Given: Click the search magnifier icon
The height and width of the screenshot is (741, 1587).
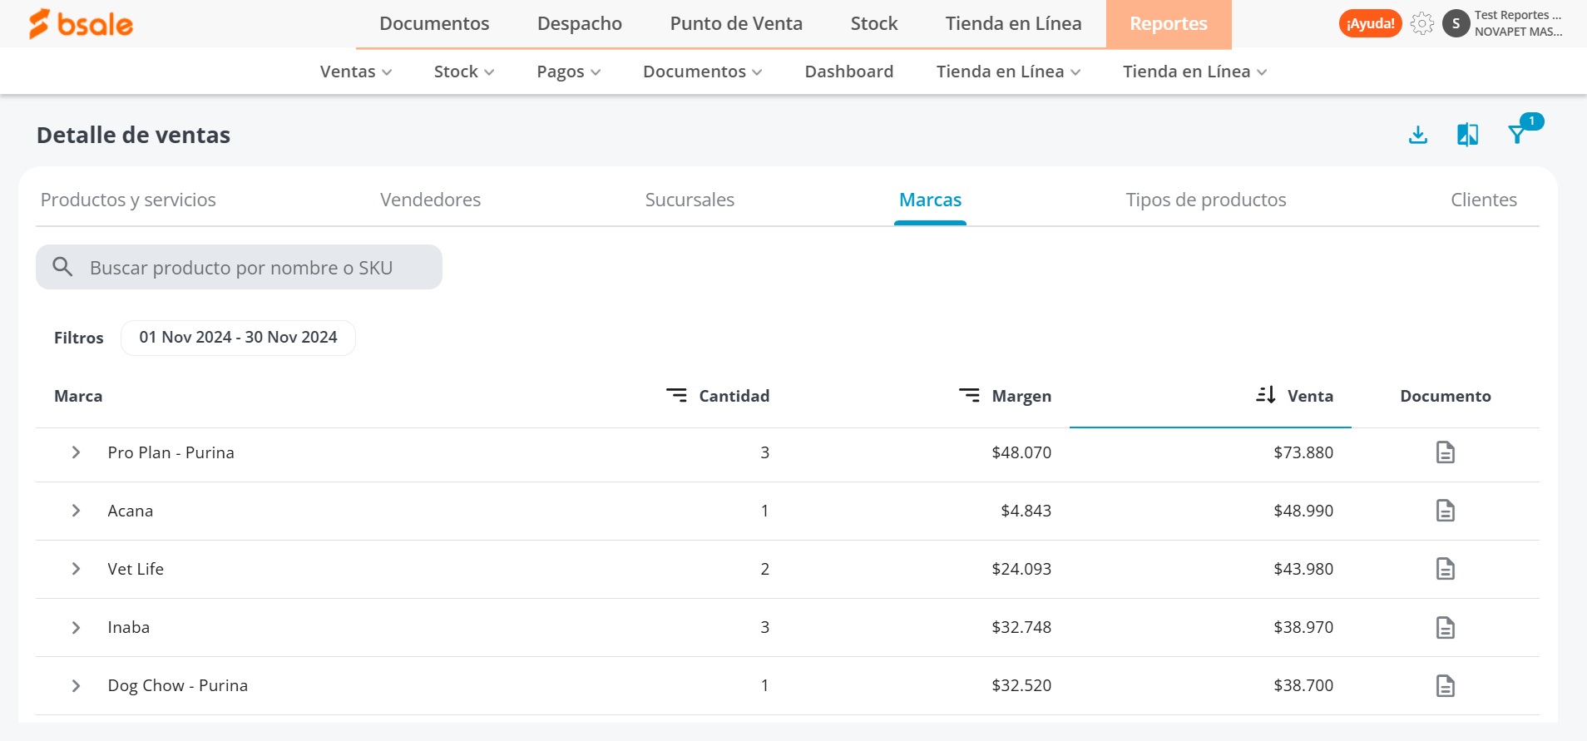Looking at the screenshot, I should click(62, 267).
